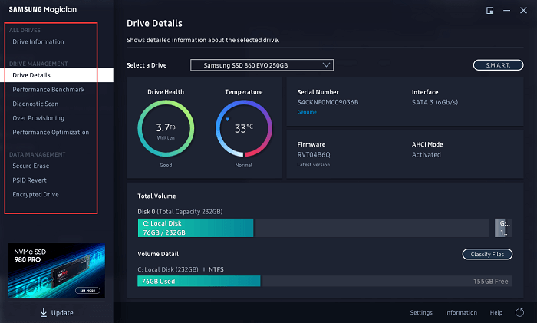Image resolution: width=537 pixels, height=323 pixels.
Task: Open Drive Information in sidebar
Action: click(38, 41)
